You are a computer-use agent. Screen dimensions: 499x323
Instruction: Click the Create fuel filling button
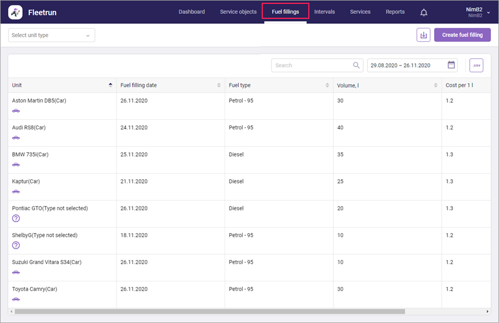[x=462, y=35]
